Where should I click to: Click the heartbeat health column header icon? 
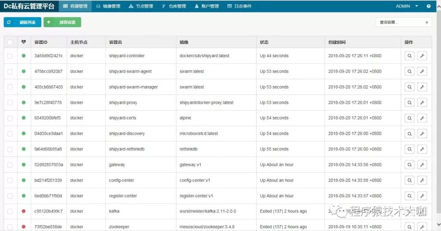(x=24, y=42)
